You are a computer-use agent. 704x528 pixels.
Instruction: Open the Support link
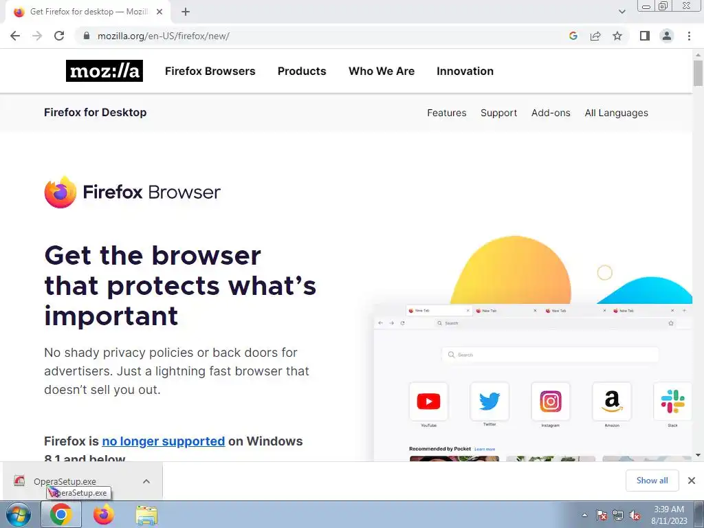(x=499, y=113)
